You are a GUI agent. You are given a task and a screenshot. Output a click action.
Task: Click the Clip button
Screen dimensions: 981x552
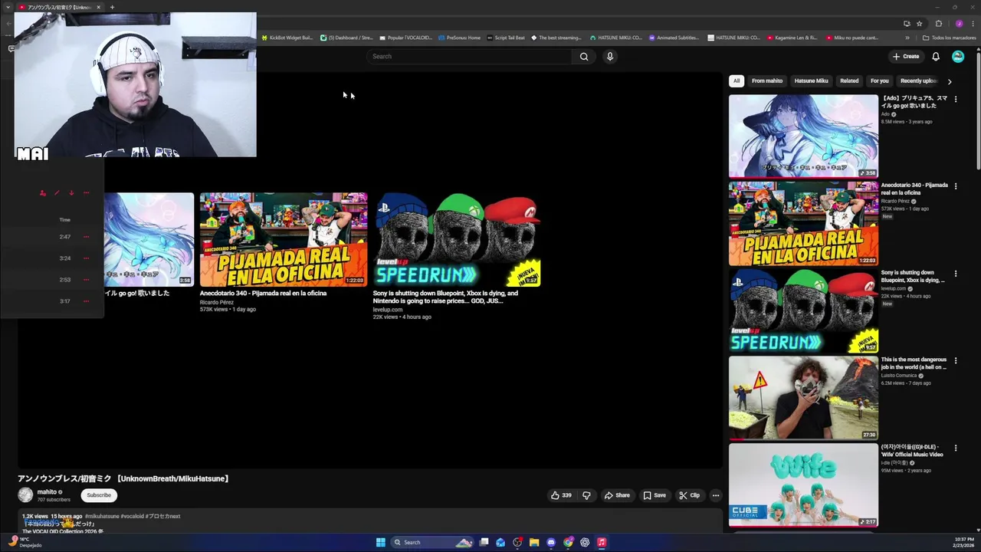(x=690, y=495)
